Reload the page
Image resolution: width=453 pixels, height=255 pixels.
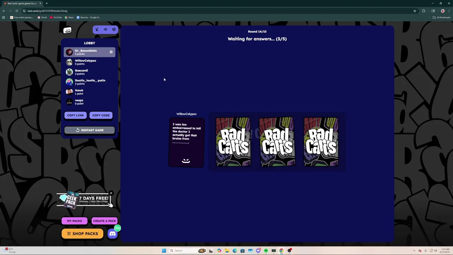point(17,11)
